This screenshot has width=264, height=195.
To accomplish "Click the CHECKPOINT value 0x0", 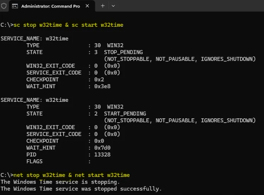I will coord(99,141).
